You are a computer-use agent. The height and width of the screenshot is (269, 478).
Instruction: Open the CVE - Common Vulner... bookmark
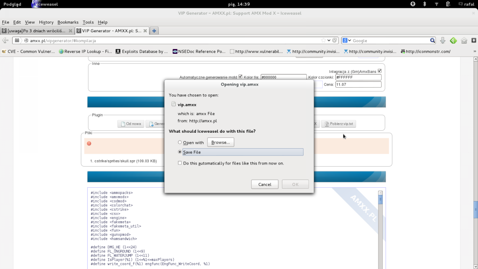click(x=28, y=51)
